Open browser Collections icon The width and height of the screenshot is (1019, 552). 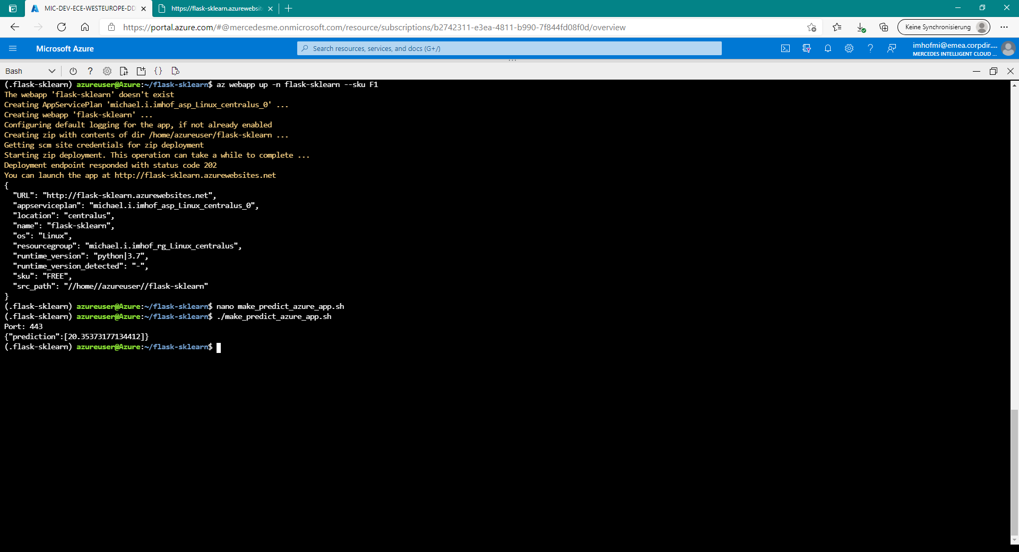pyautogui.click(x=884, y=27)
